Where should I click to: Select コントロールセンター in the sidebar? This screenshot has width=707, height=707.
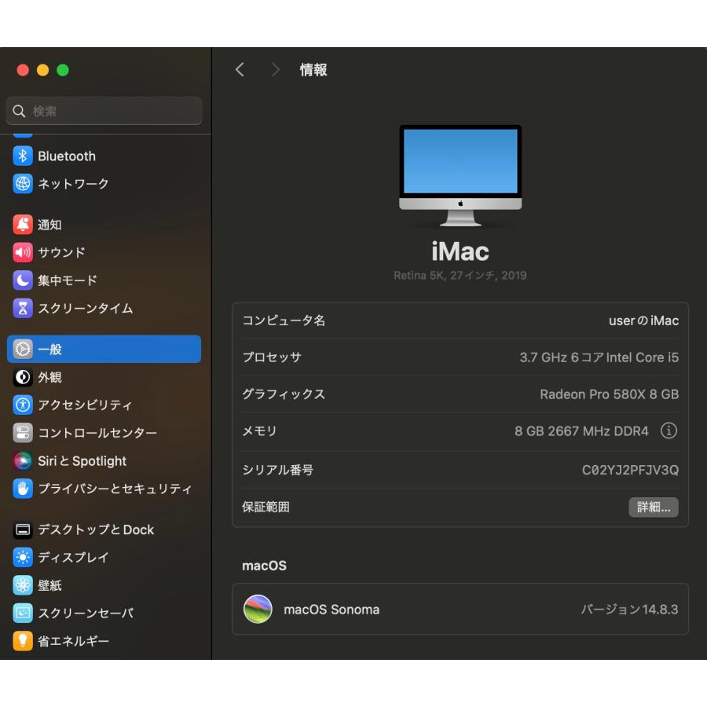click(104, 432)
